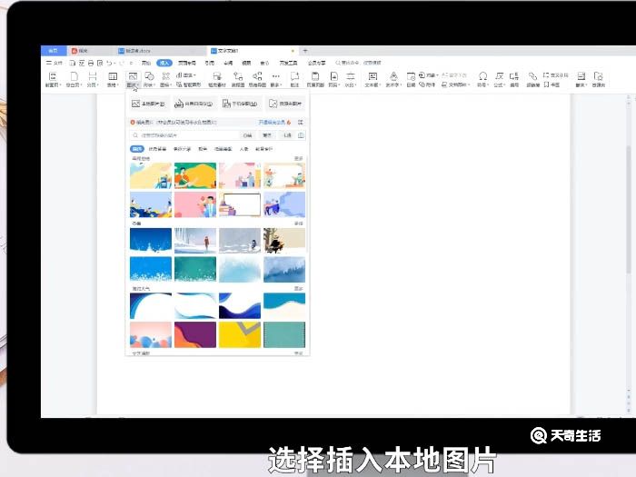Collapse the Picture (图片) dropdown in ribbon
Viewport: 636px width, 477px height.
pyautogui.click(x=133, y=80)
